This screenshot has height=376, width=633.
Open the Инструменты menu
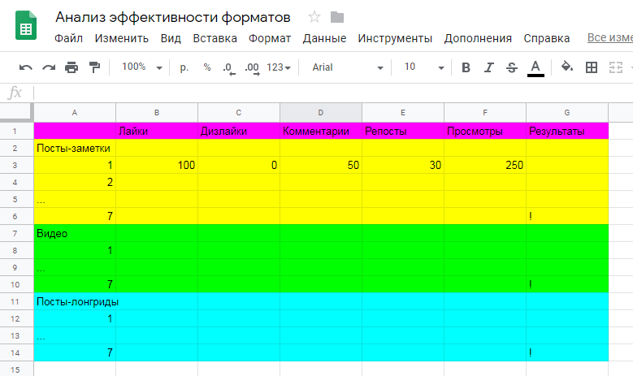[x=395, y=38]
